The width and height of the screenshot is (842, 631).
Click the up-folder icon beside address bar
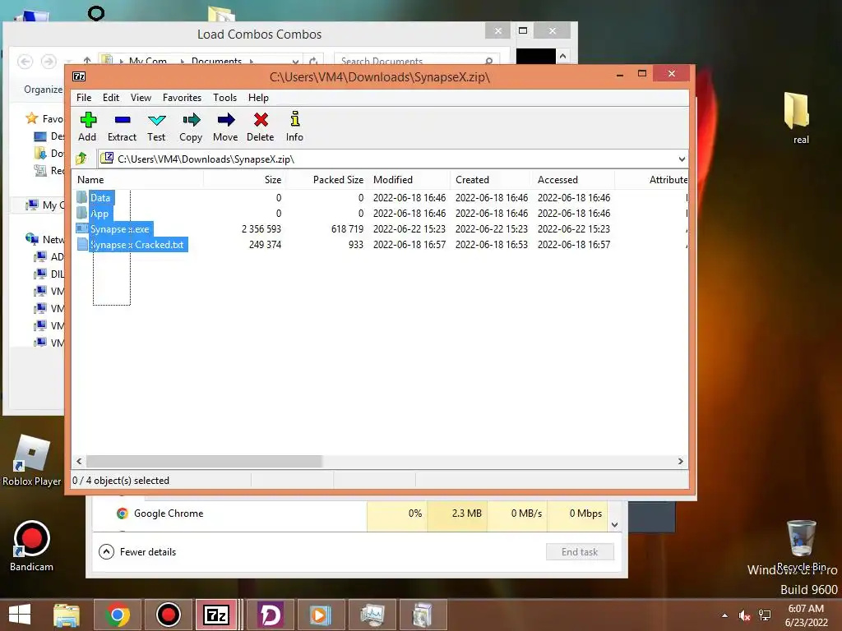click(x=81, y=159)
